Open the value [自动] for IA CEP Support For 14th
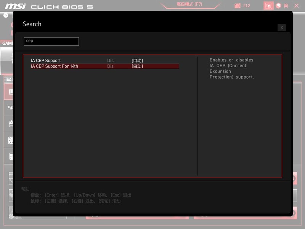Screen dimensions: 305x229 137,66
